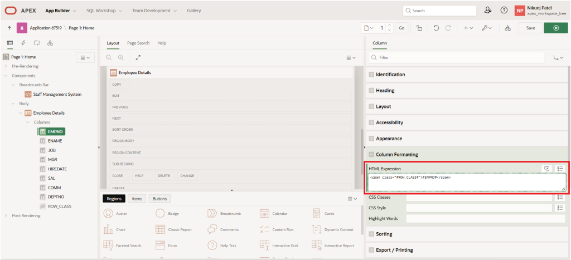Open the Utilities wrench dropdown

tap(486, 27)
